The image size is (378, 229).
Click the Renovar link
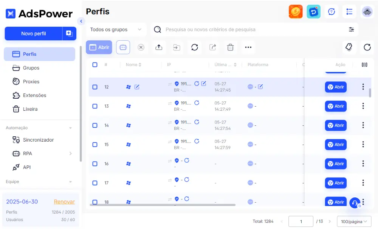[x=64, y=202]
